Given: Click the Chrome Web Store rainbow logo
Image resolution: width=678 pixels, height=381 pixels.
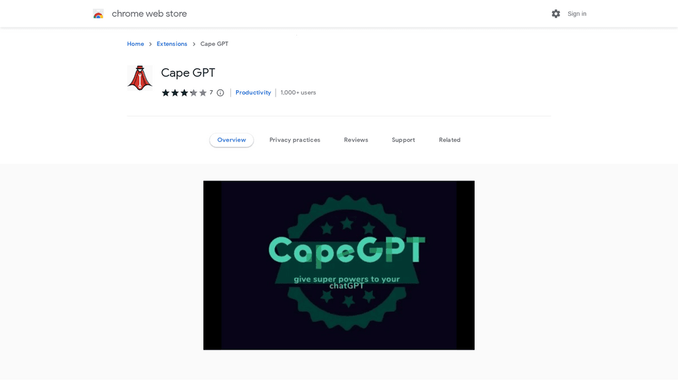Looking at the screenshot, I should click(98, 14).
